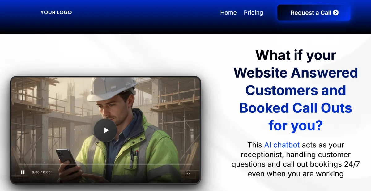Follow the blue AI chatbot link text

(x=282, y=145)
